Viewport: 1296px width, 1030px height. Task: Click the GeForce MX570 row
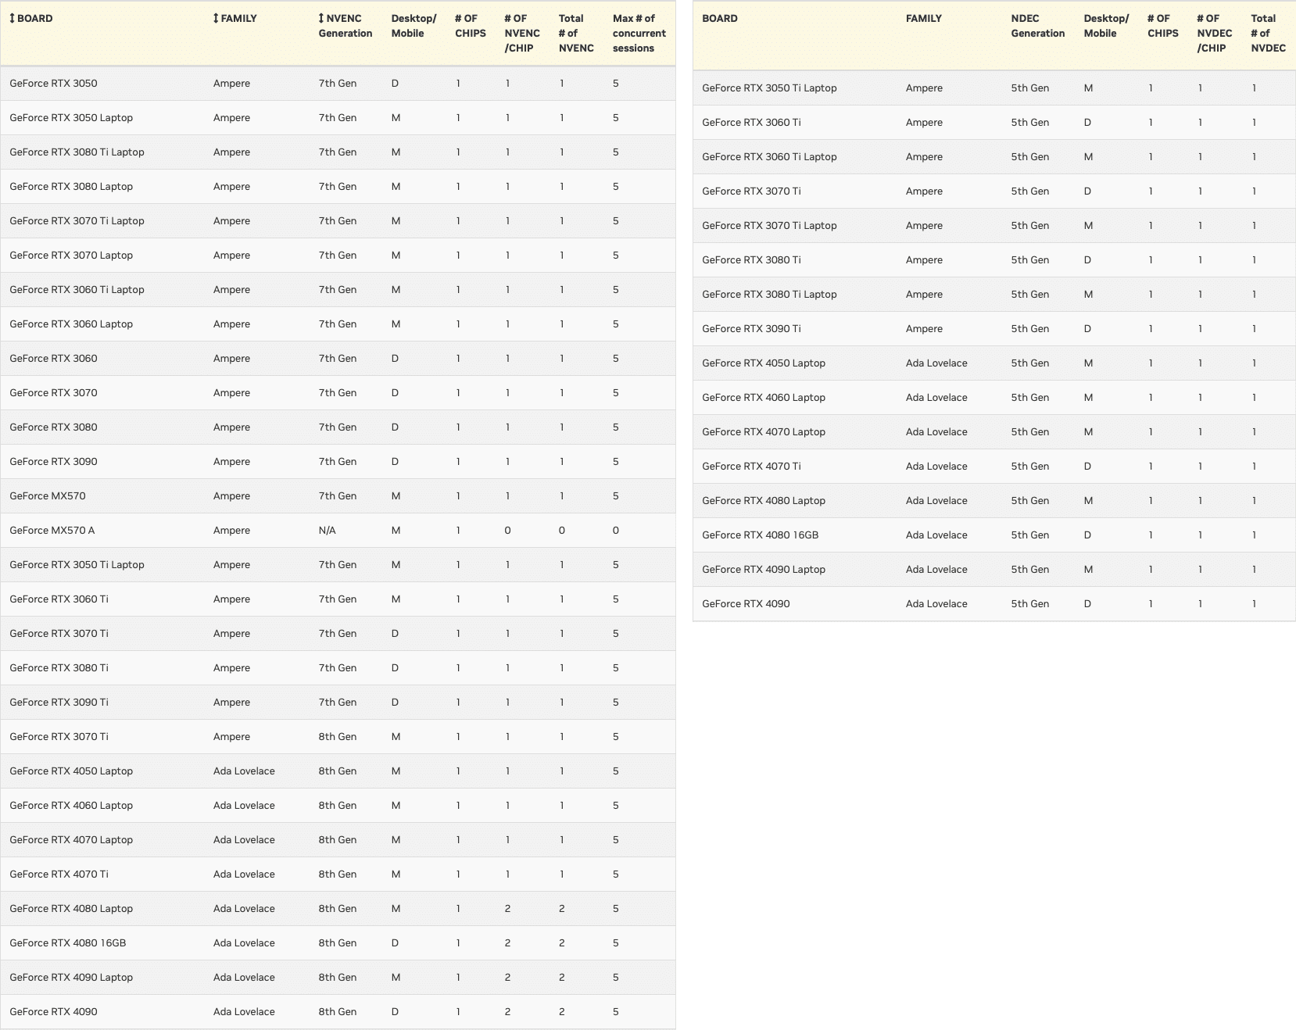[338, 496]
